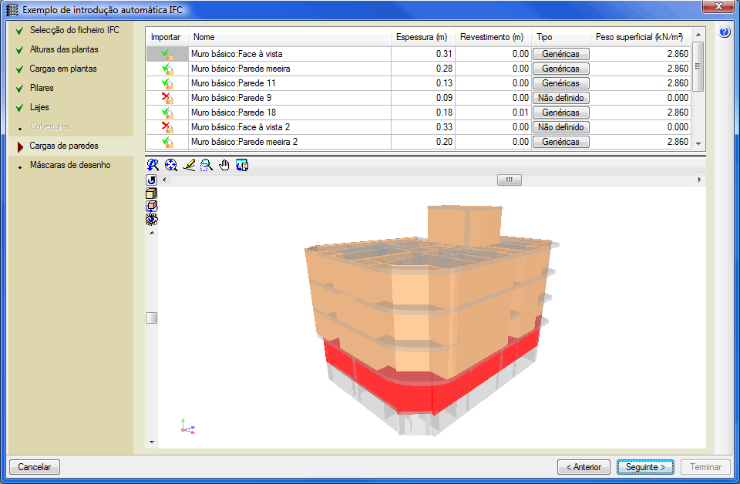Click the right arrow of horizontal view slider
Image resolution: width=740 pixels, height=484 pixels.
pos(699,180)
